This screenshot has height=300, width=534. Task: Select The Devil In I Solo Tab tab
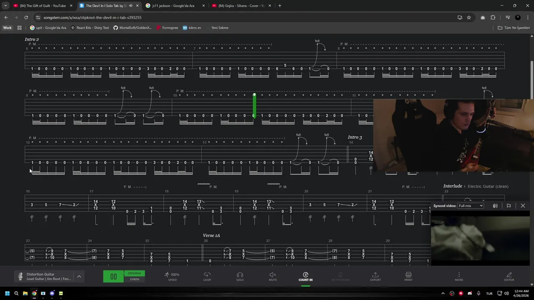pyautogui.click(x=105, y=6)
